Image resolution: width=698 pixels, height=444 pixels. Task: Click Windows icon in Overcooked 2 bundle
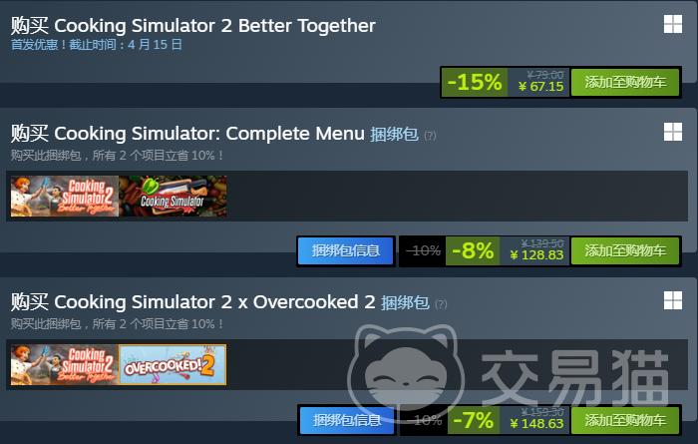pyautogui.click(x=673, y=300)
